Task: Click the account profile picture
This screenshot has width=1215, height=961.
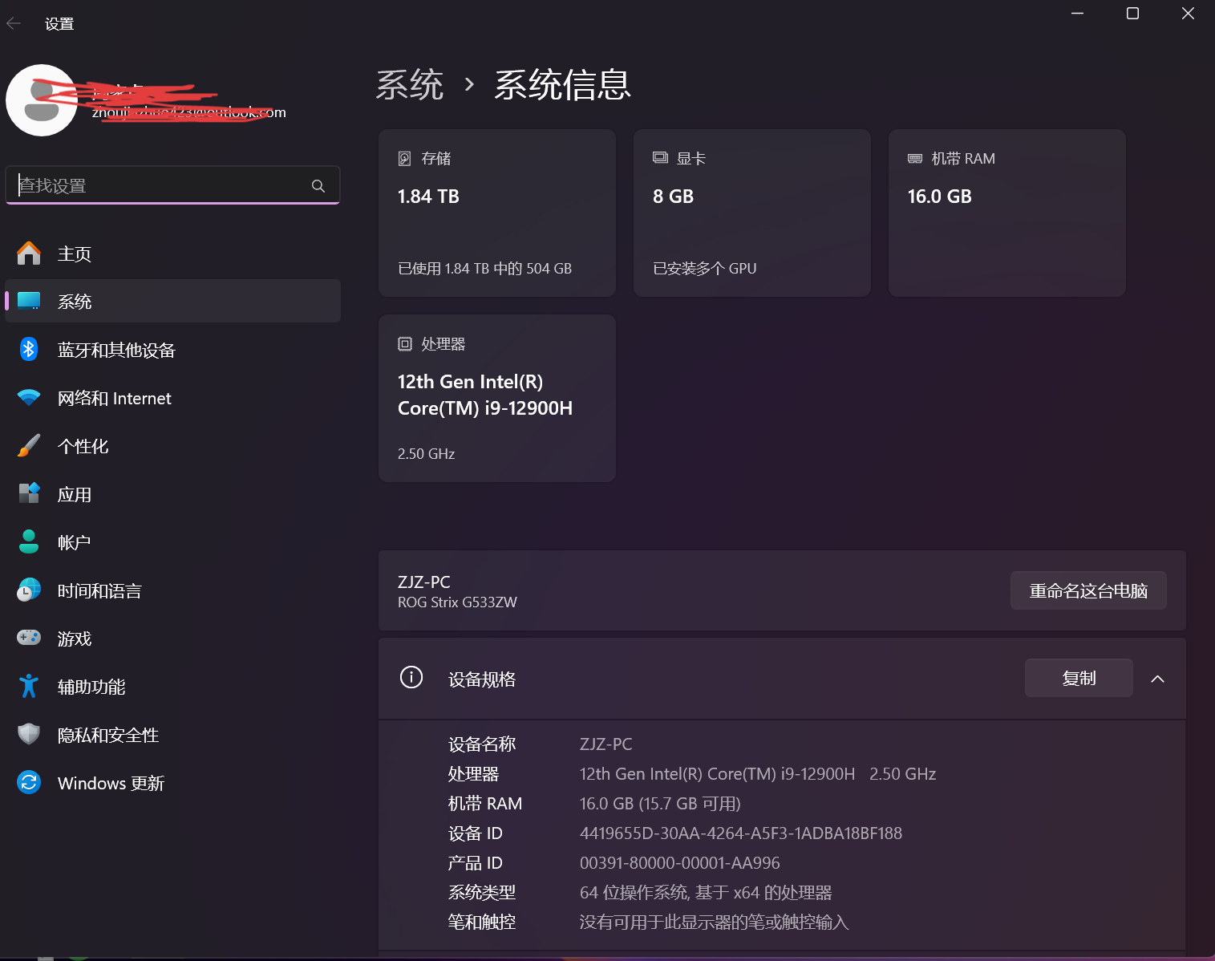Action: tap(42, 100)
